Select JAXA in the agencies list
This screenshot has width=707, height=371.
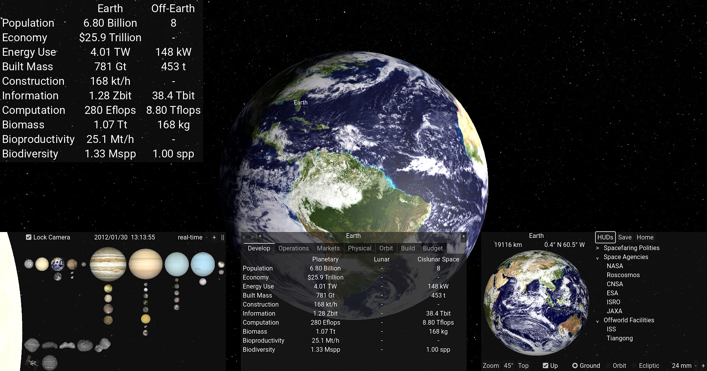coord(614,311)
